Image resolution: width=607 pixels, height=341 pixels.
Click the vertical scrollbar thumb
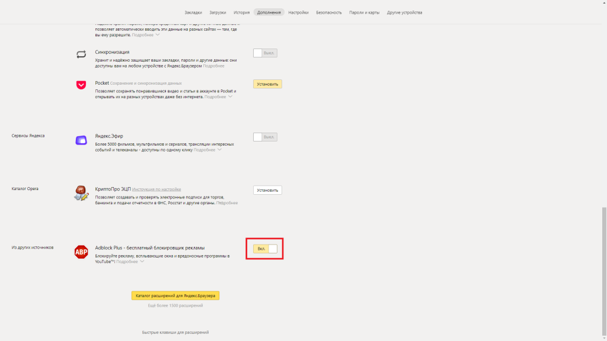click(x=604, y=271)
